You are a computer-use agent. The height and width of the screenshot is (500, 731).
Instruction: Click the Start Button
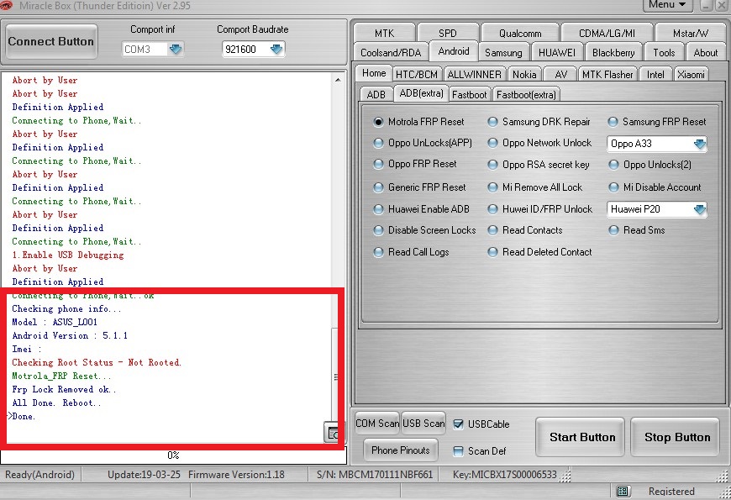(581, 437)
